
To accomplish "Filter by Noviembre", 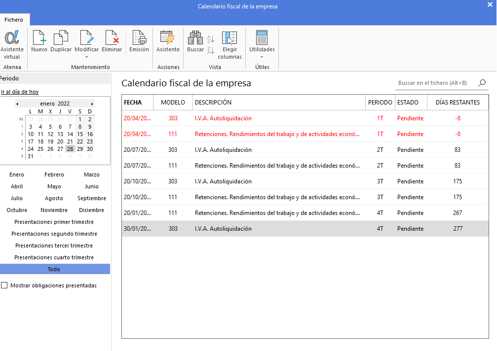I will coord(54,210).
